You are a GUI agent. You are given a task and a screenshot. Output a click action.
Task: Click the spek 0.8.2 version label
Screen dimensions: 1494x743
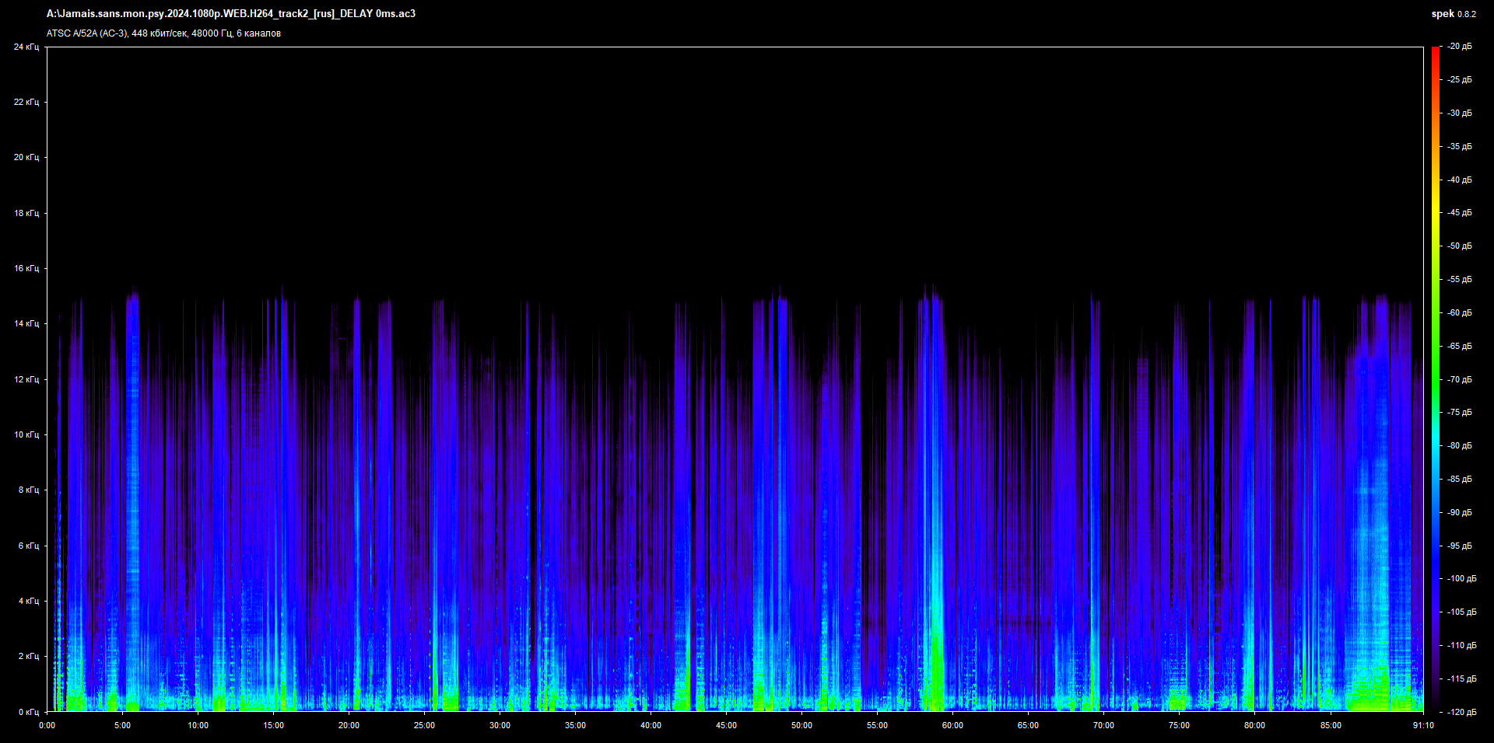(1453, 14)
